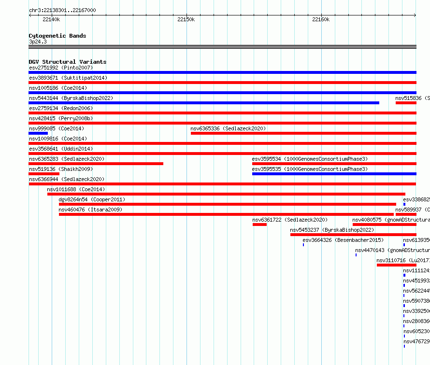
Task: Click the tiny blue mark under esv3664326
Action: pos(303,245)
